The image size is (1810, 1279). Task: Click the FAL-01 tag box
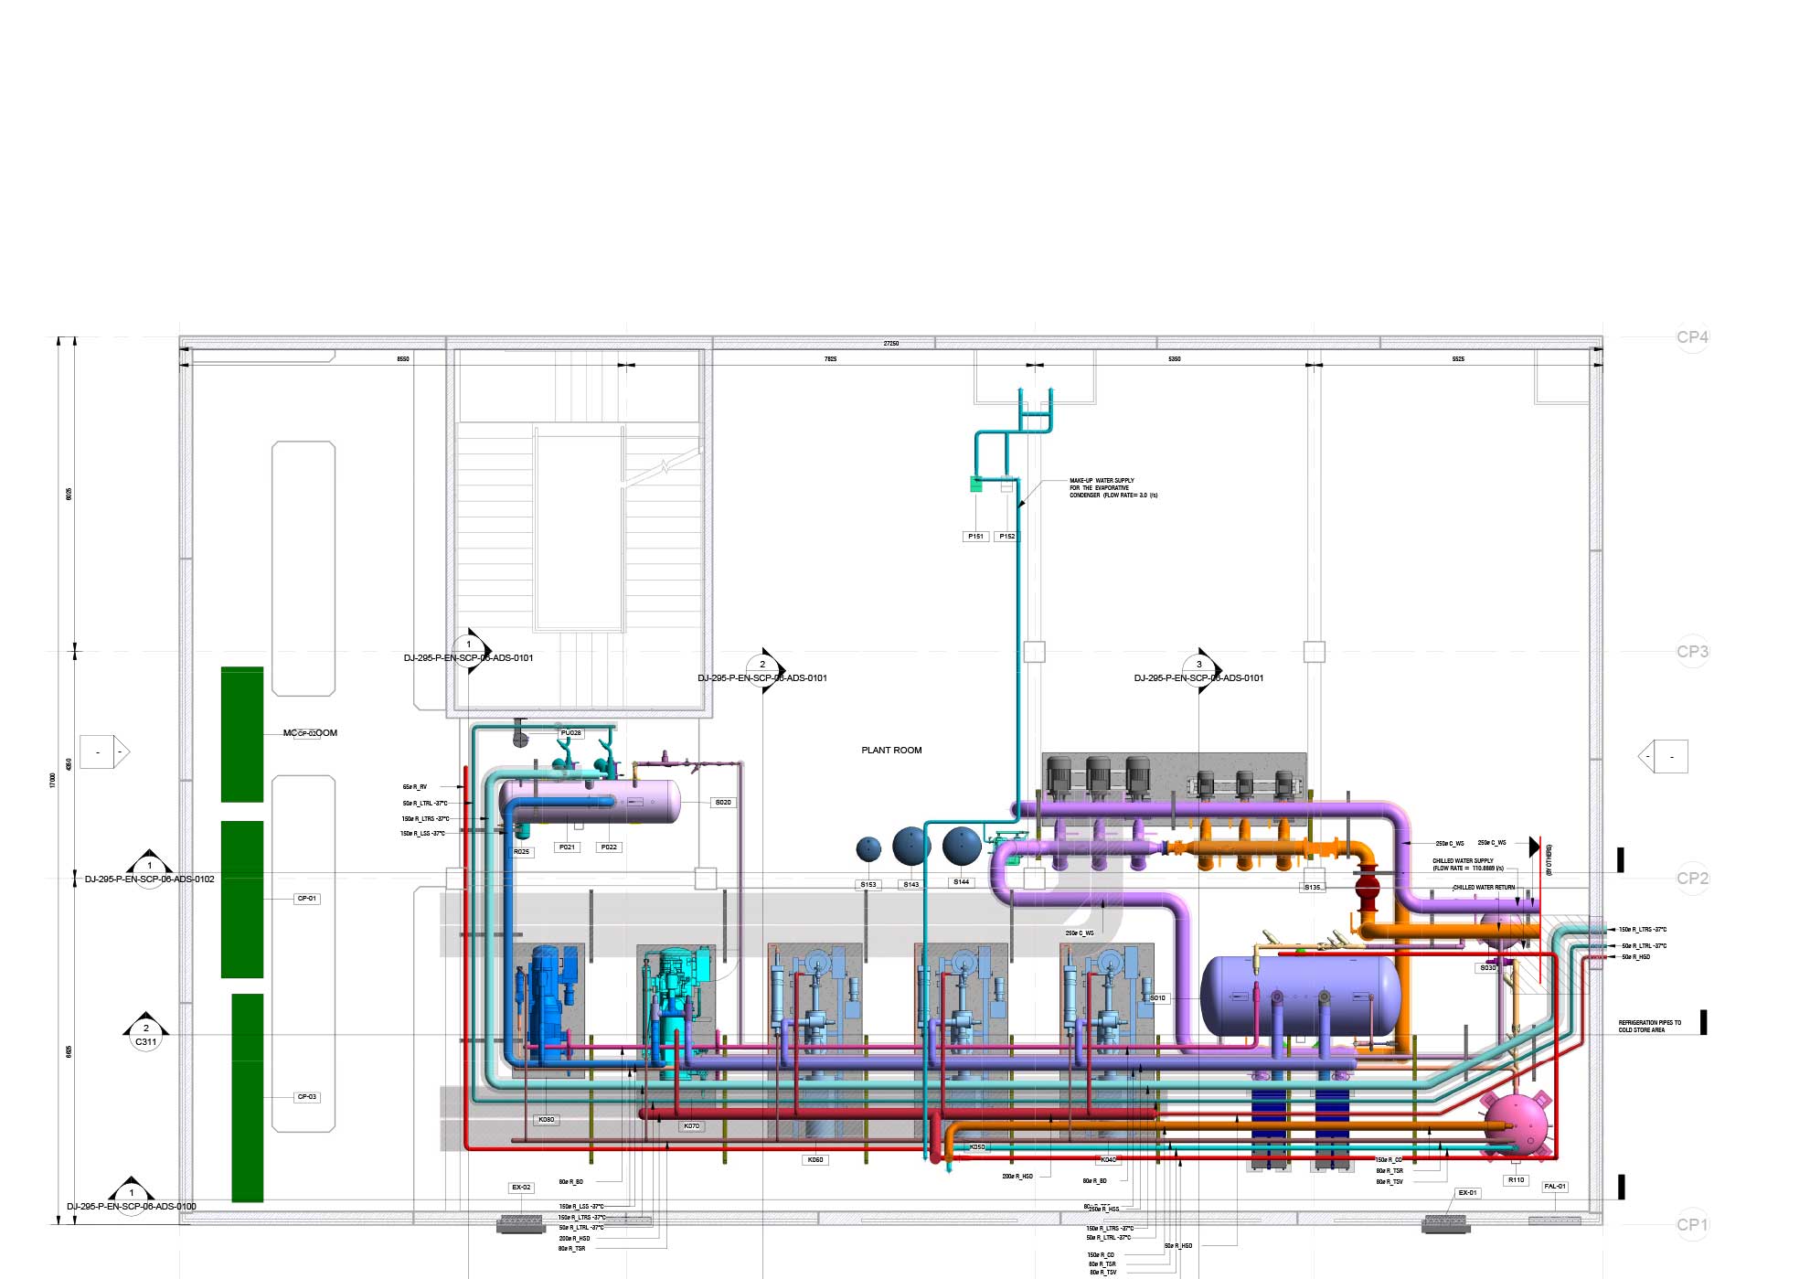pyautogui.click(x=1555, y=1186)
